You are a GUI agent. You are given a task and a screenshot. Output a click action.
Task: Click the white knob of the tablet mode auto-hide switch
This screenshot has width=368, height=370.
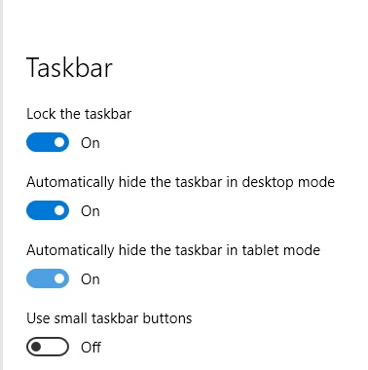point(59,278)
